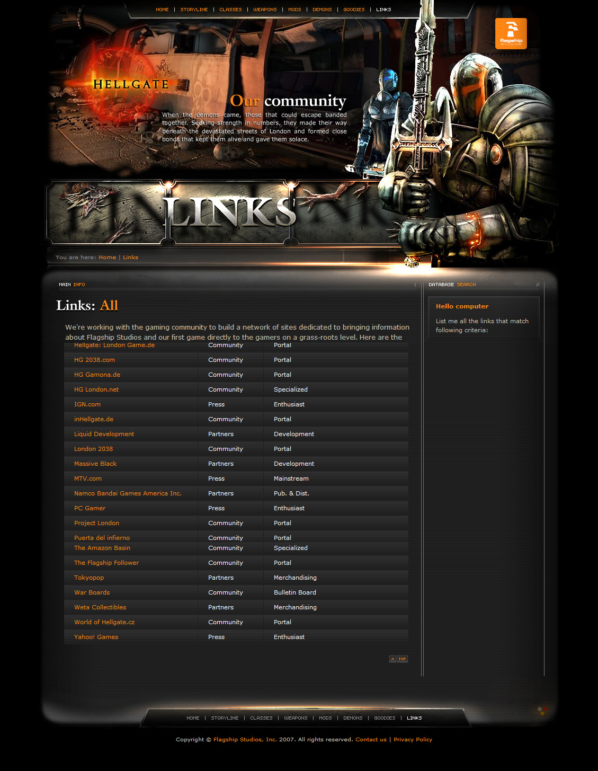
Task: Open STORYLINE in the top navigation
Action: click(x=194, y=10)
